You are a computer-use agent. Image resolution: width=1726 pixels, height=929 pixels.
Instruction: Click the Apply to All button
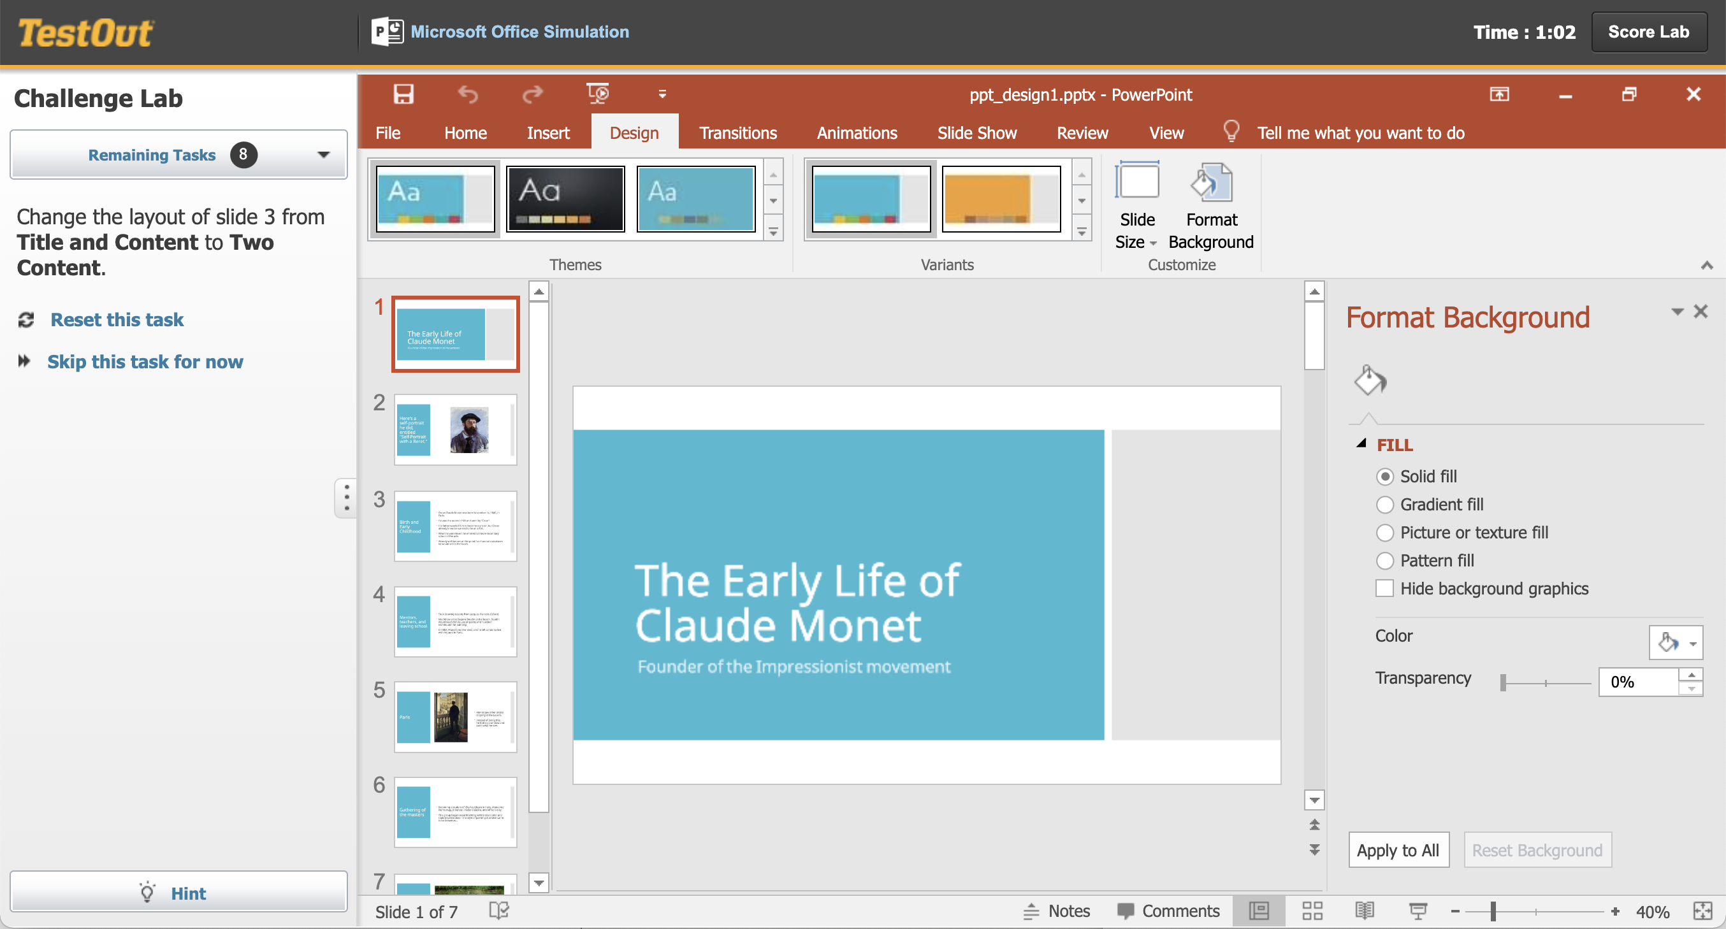tap(1398, 849)
